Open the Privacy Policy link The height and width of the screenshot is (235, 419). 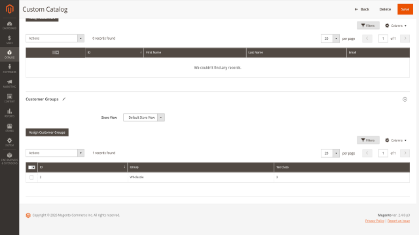374,221
